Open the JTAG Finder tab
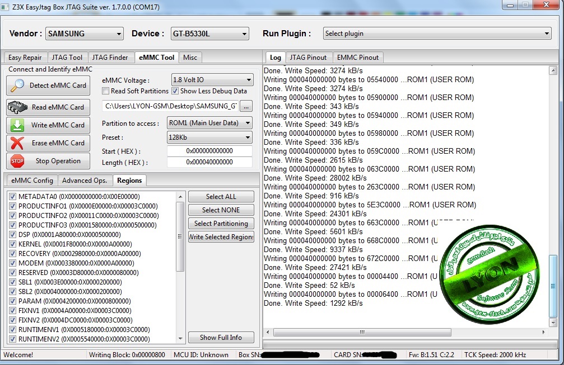 tap(110, 58)
